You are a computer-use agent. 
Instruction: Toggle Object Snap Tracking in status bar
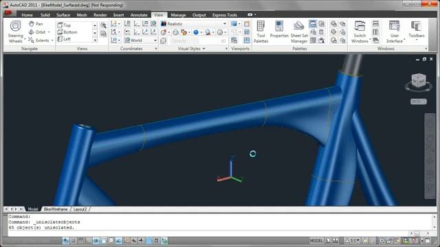point(119,241)
